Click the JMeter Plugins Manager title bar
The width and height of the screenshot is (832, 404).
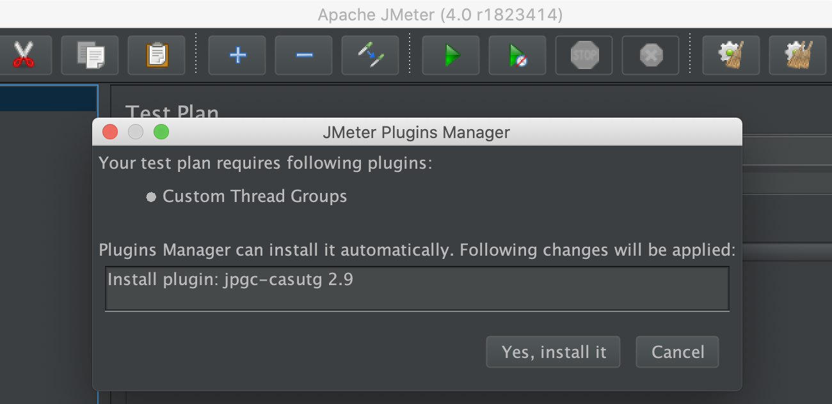tap(416, 132)
